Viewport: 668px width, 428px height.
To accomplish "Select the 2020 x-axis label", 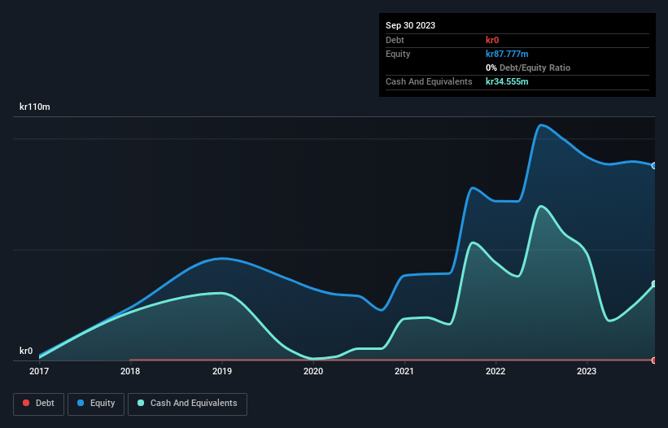I will [313, 371].
